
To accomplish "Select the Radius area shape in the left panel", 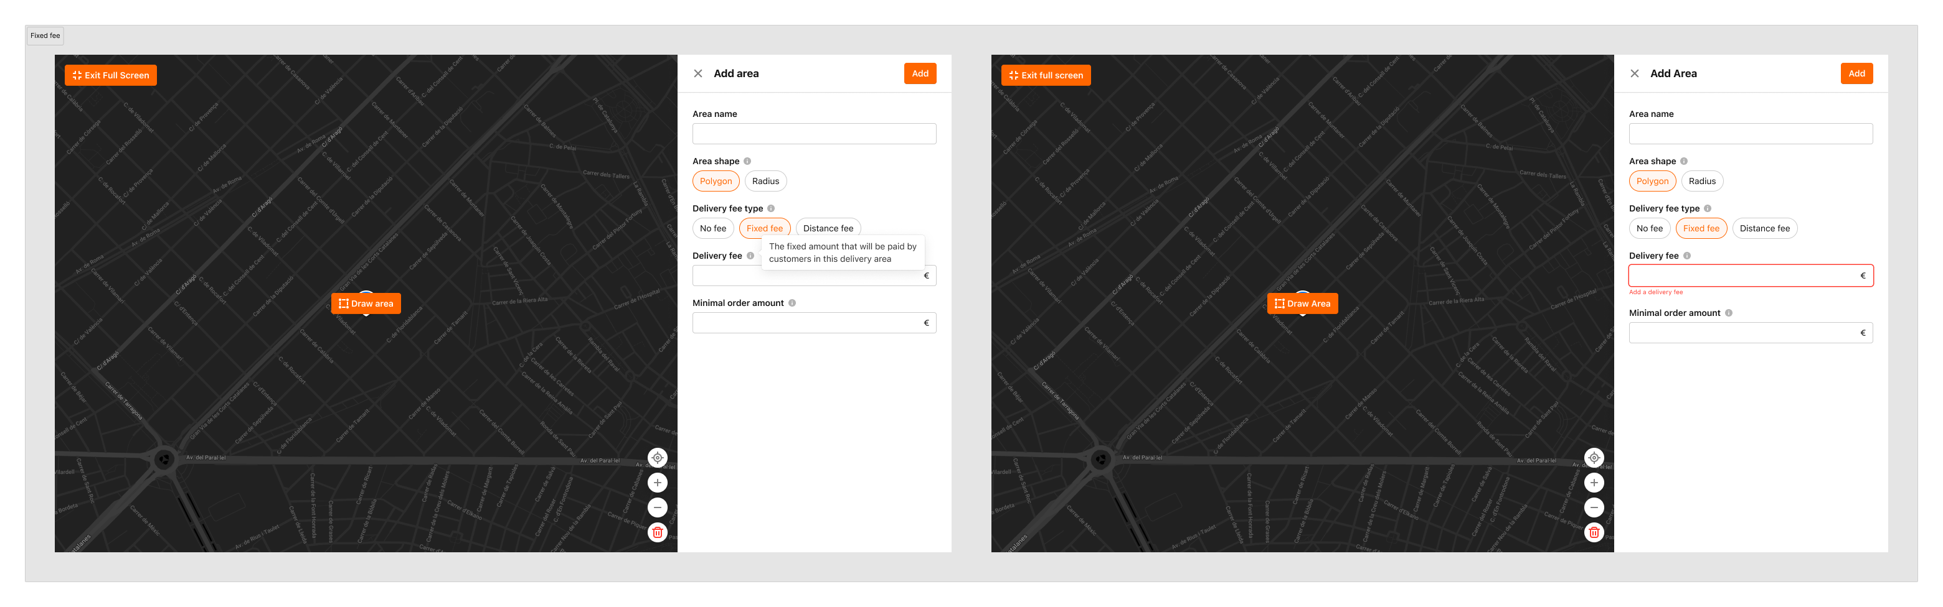I will tap(765, 182).
